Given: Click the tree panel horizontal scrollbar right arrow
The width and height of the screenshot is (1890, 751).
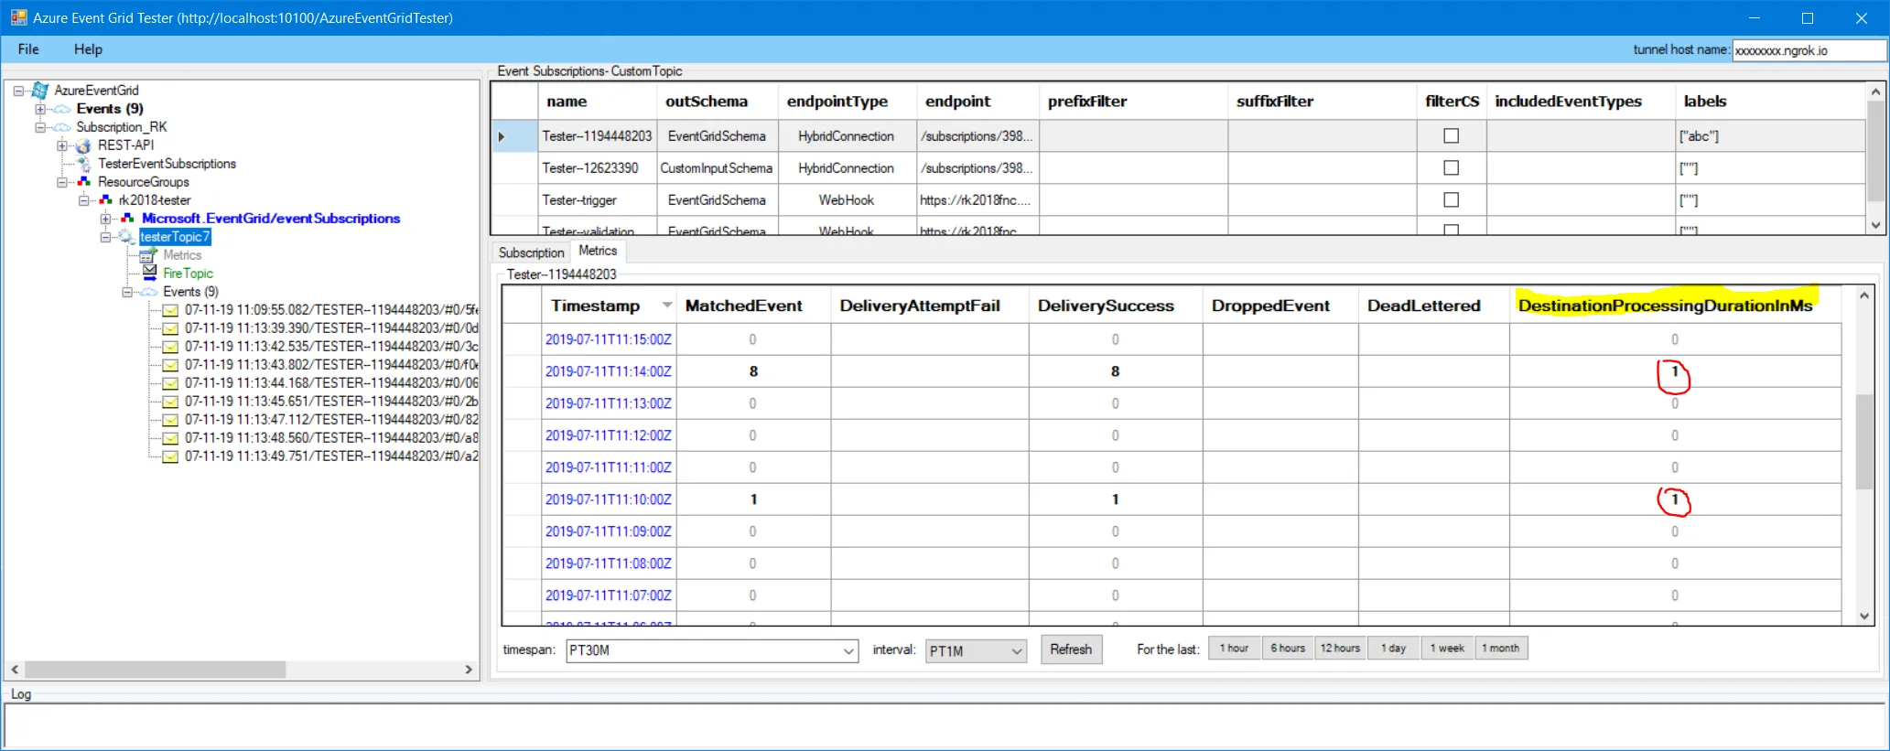Looking at the screenshot, I should click(x=469, y=670).
